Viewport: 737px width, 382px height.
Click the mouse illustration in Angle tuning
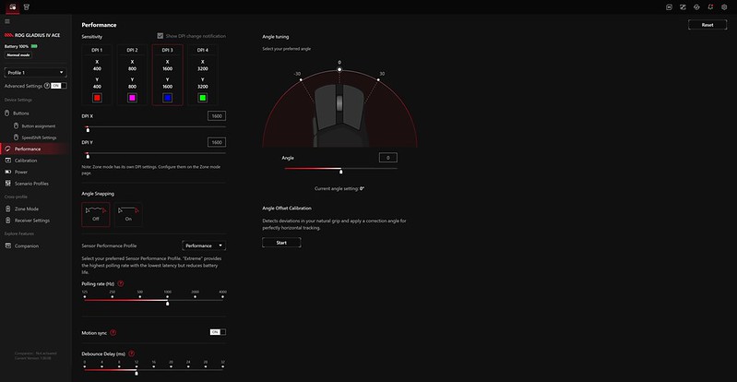click(x=339, y=113)
